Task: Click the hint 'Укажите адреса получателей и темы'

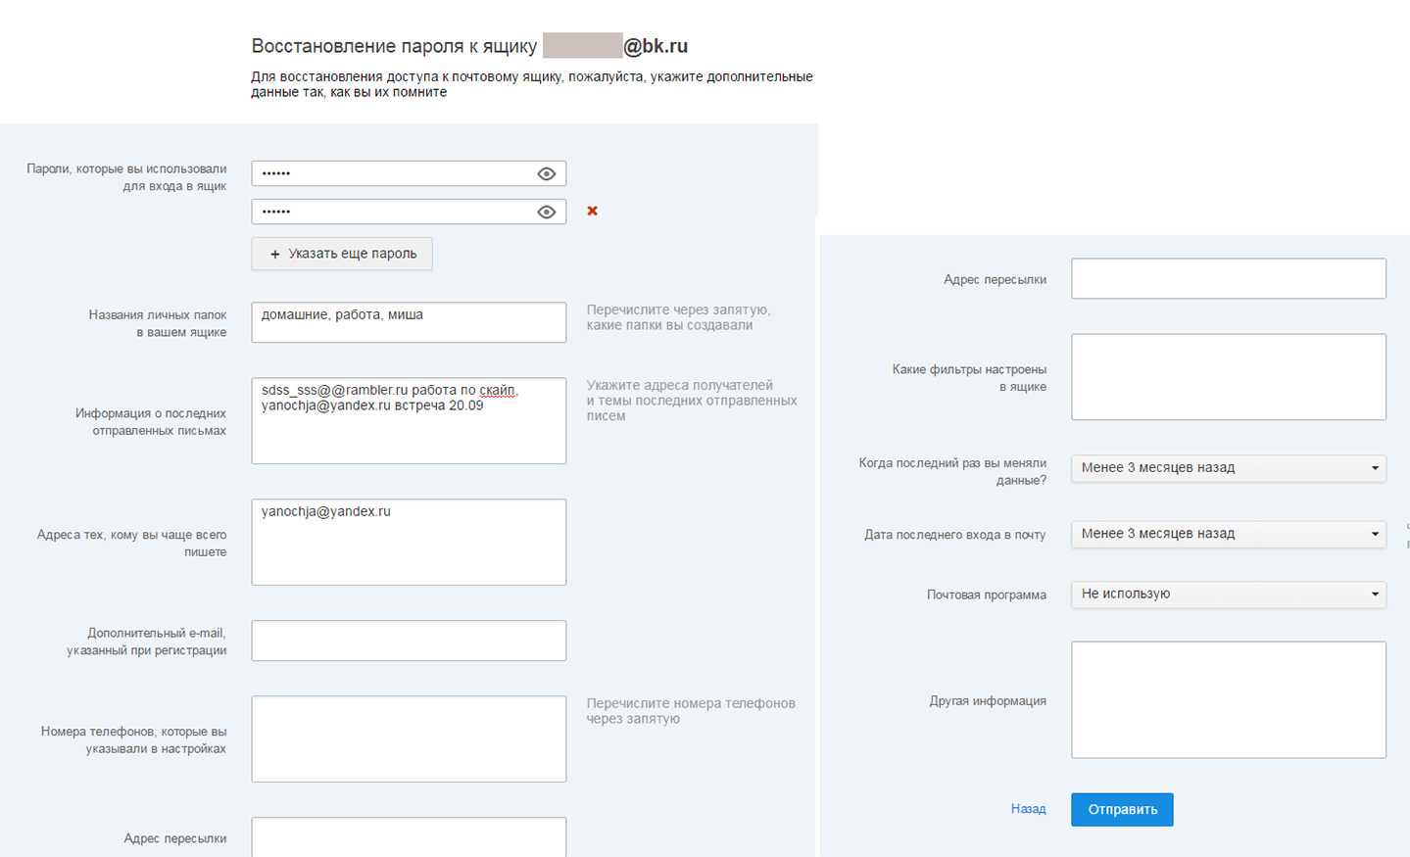Action: point(691,401)
